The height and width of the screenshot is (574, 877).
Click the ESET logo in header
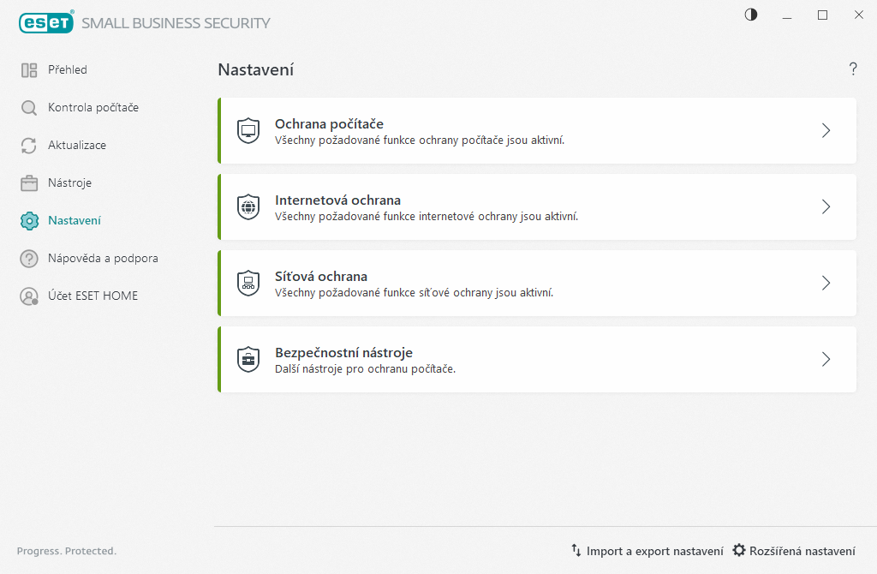click(x=46, y=23)
